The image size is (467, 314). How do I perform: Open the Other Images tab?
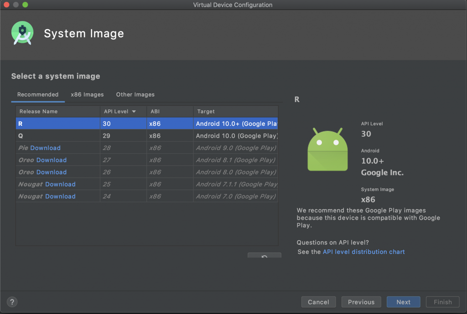[x=135, y=95]
